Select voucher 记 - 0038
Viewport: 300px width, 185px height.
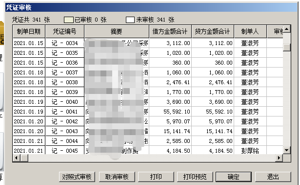(65, 82)
